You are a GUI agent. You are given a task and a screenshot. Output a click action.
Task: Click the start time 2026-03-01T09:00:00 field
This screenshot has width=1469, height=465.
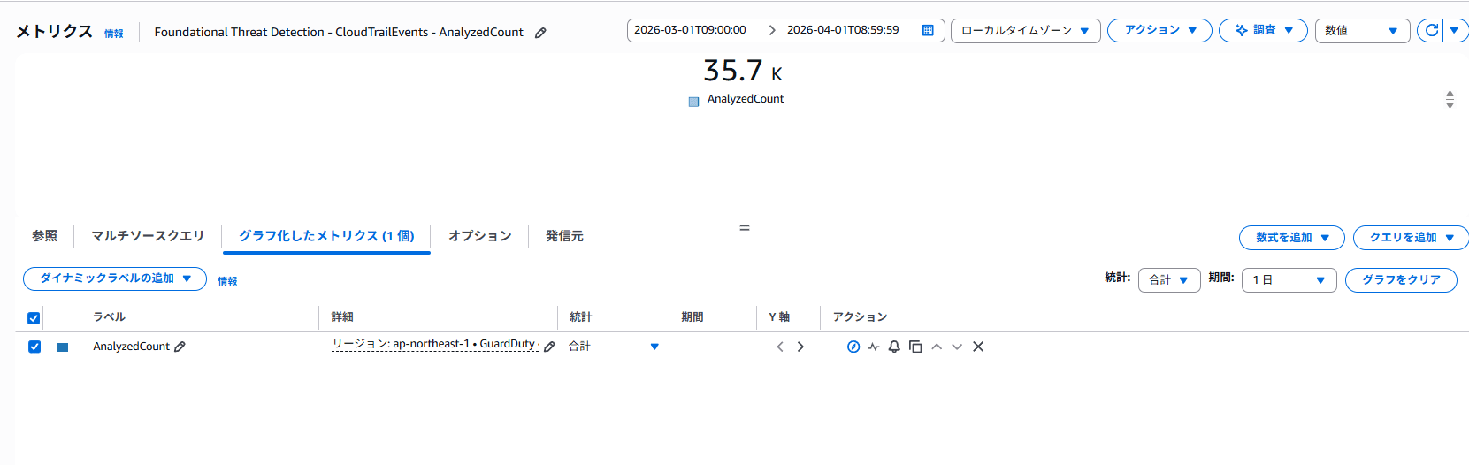[691, 30]
